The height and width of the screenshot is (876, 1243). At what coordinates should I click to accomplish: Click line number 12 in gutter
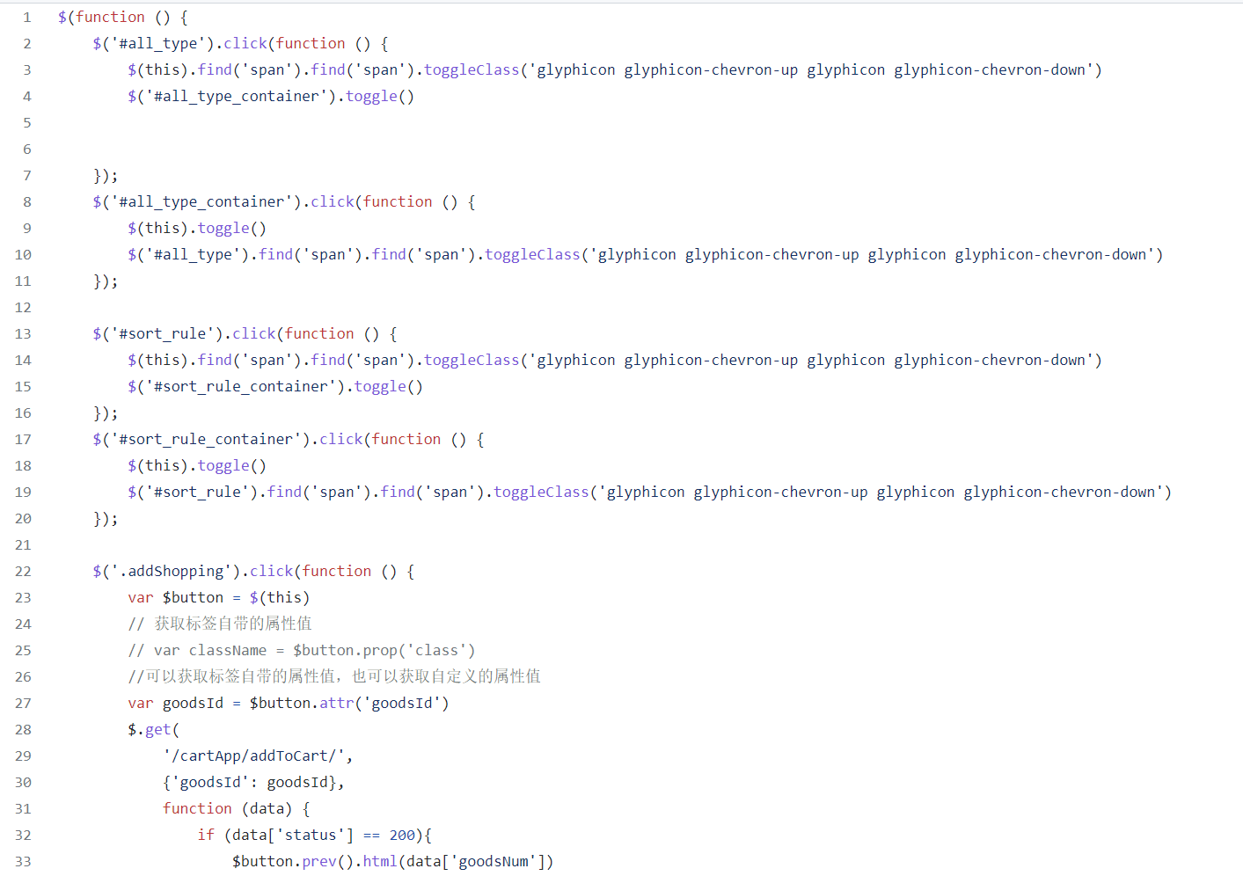(x=23, y=308)
